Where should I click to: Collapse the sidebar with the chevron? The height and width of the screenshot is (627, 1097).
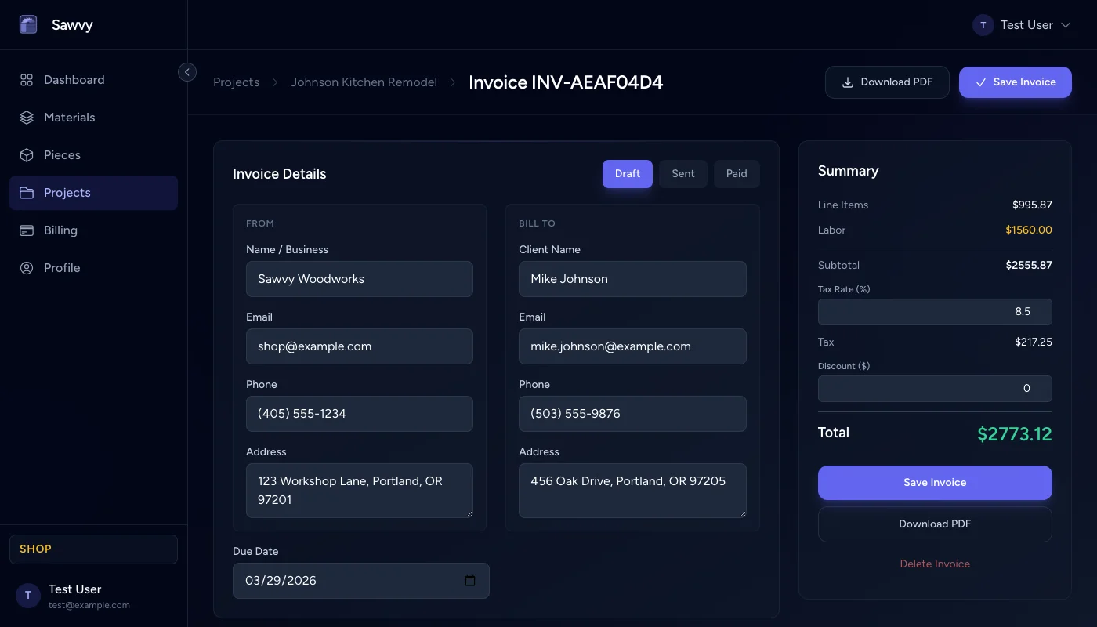(x=187, y=71)
